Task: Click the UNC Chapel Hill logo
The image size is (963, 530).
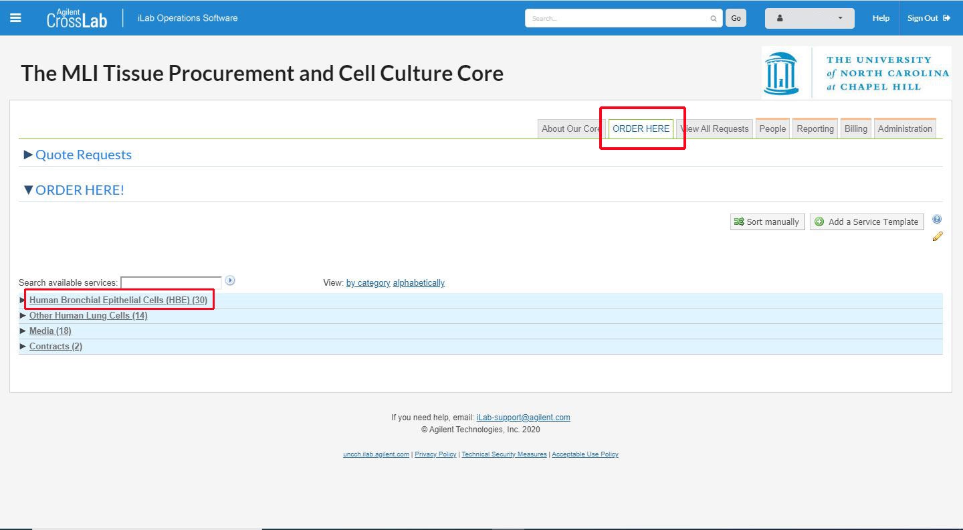Action: coord(856,72)
